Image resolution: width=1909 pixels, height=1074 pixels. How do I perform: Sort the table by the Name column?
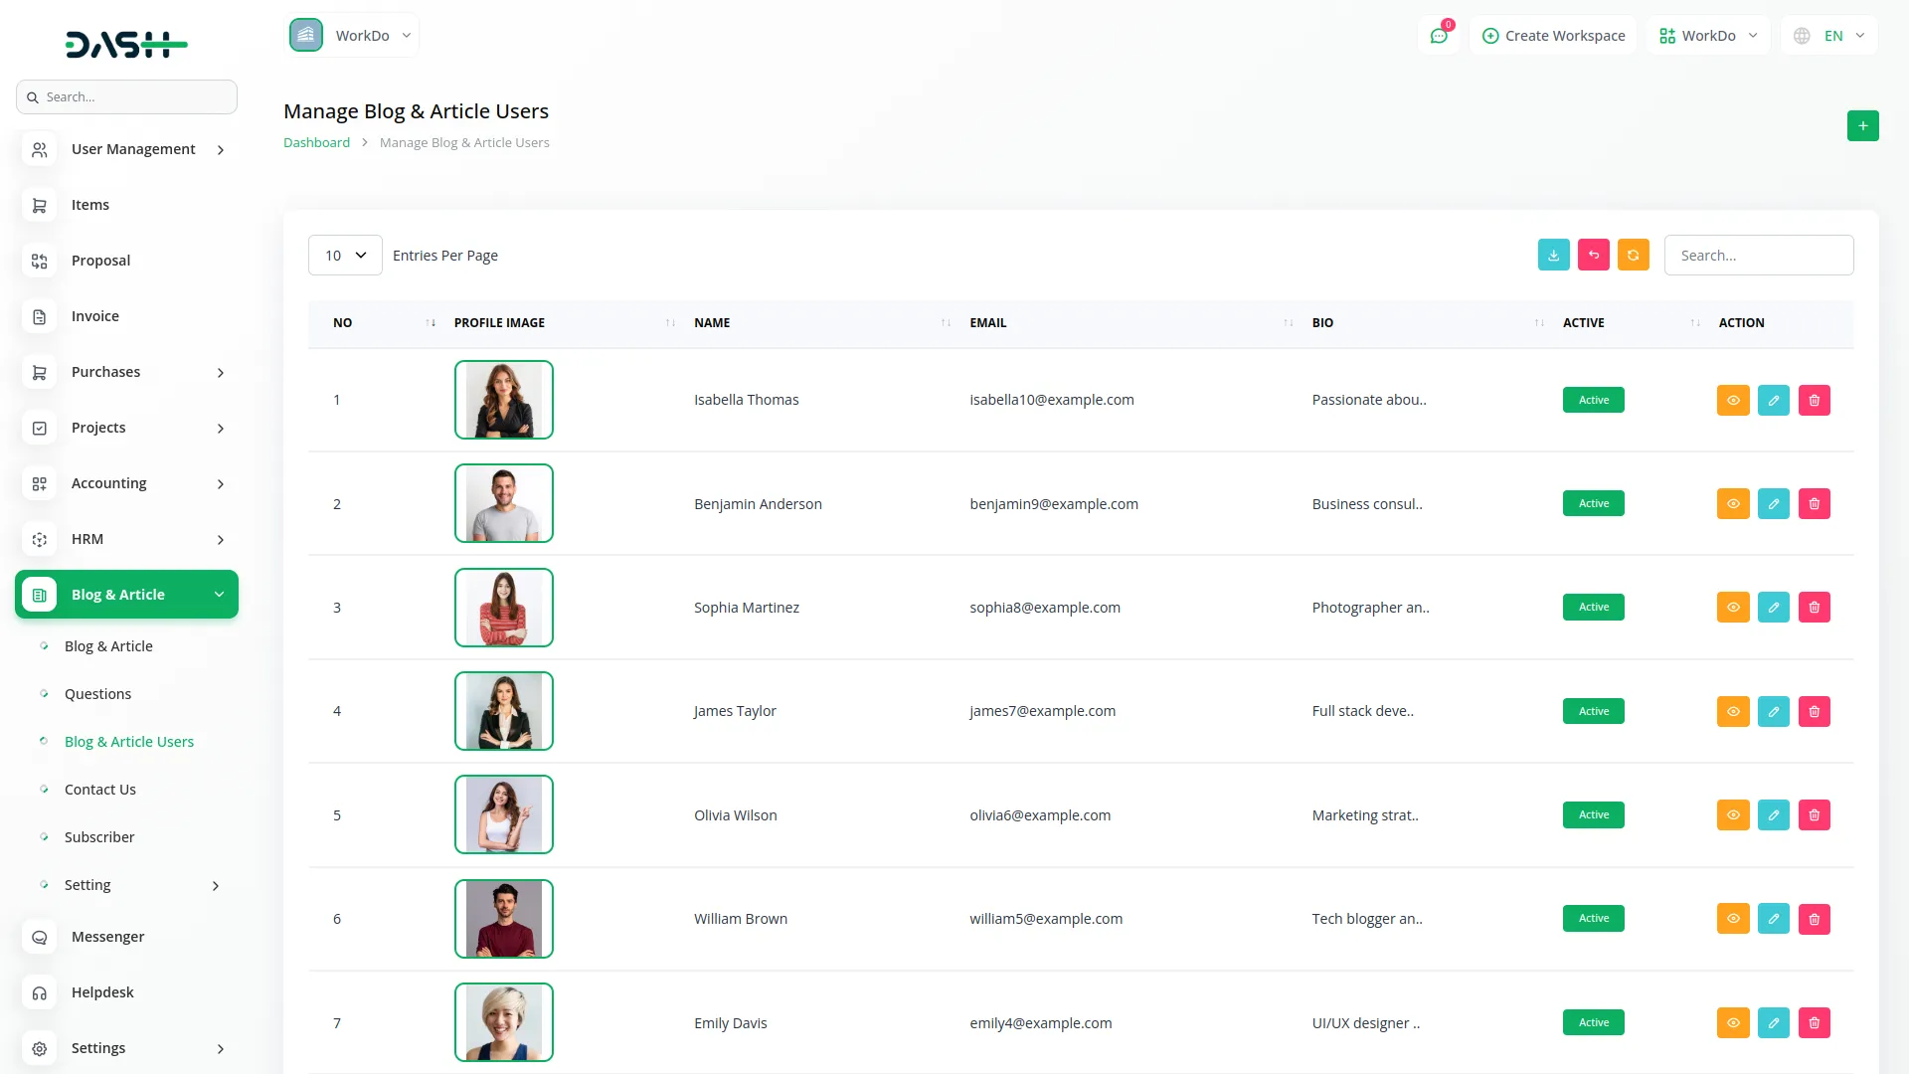click(712, 323)
